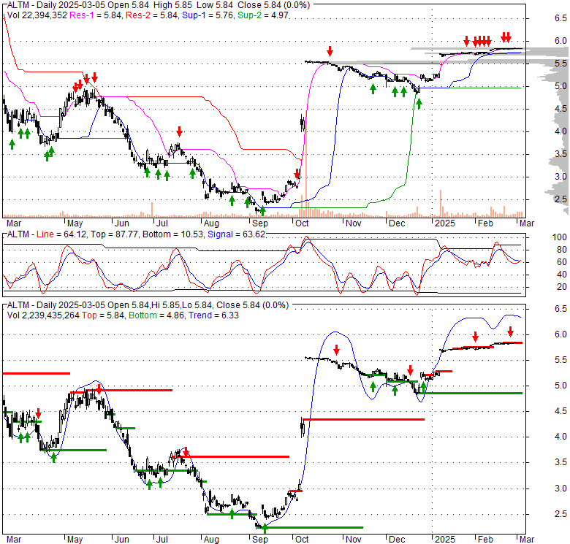Click the red sell arrow above July's peak, top chart
570x544 pixels.
179,131
